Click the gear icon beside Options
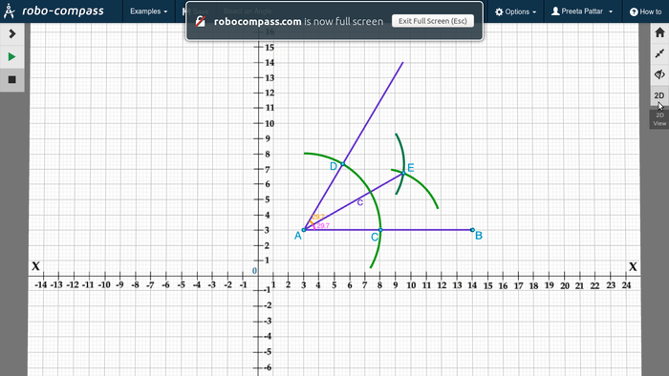 click(x=499, y=11)
